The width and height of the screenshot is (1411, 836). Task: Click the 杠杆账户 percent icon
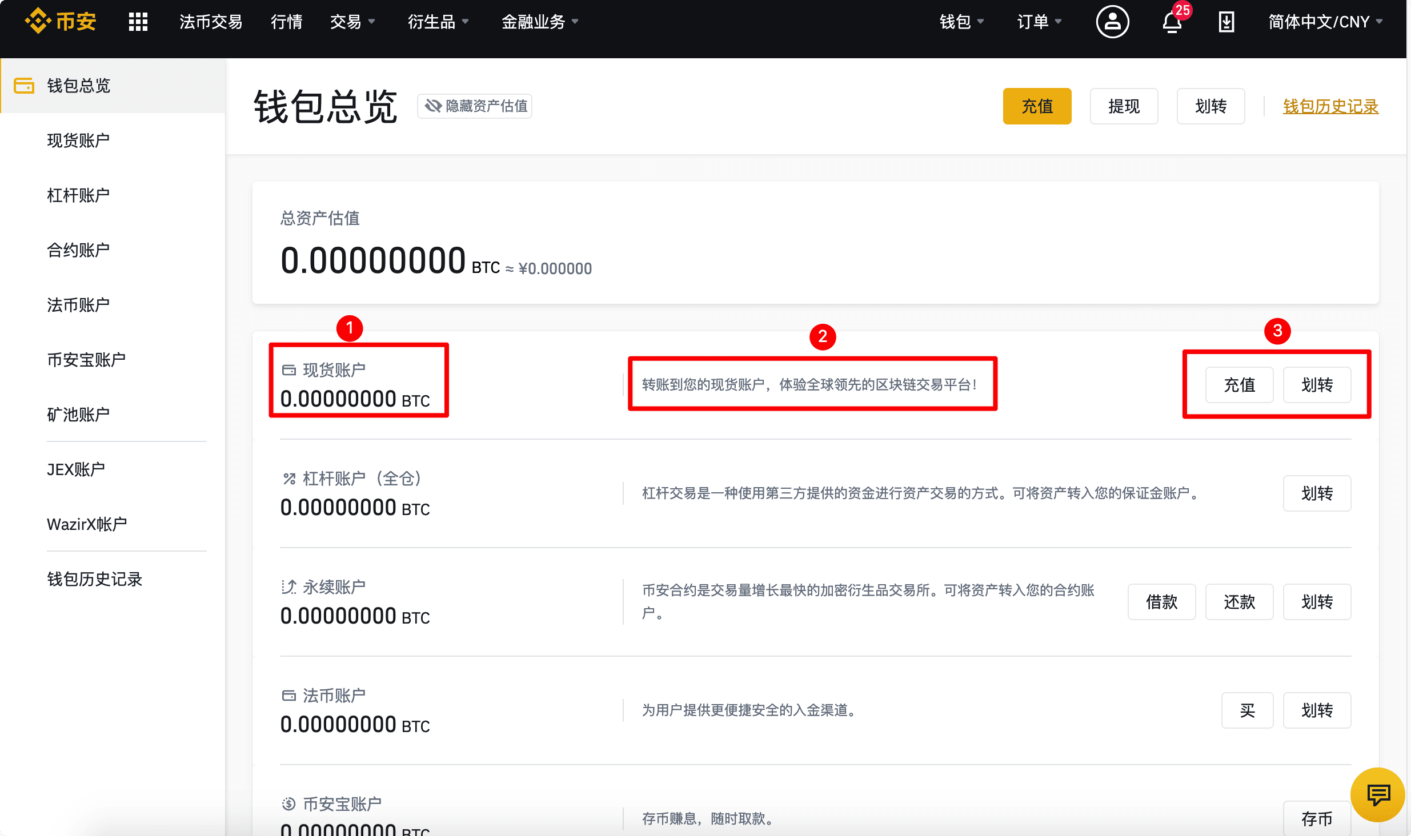coord(289,479)
